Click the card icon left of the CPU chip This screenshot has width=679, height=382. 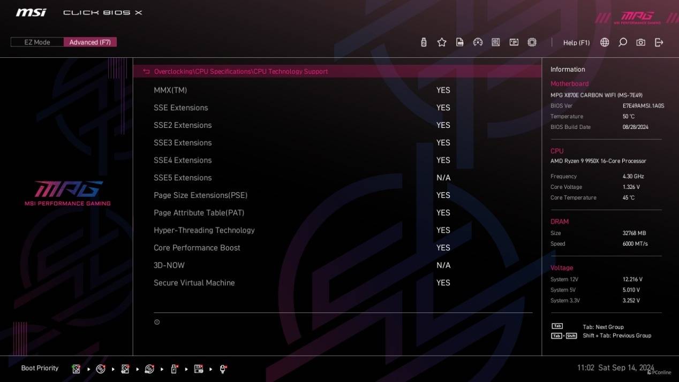[x=514, y=42]
